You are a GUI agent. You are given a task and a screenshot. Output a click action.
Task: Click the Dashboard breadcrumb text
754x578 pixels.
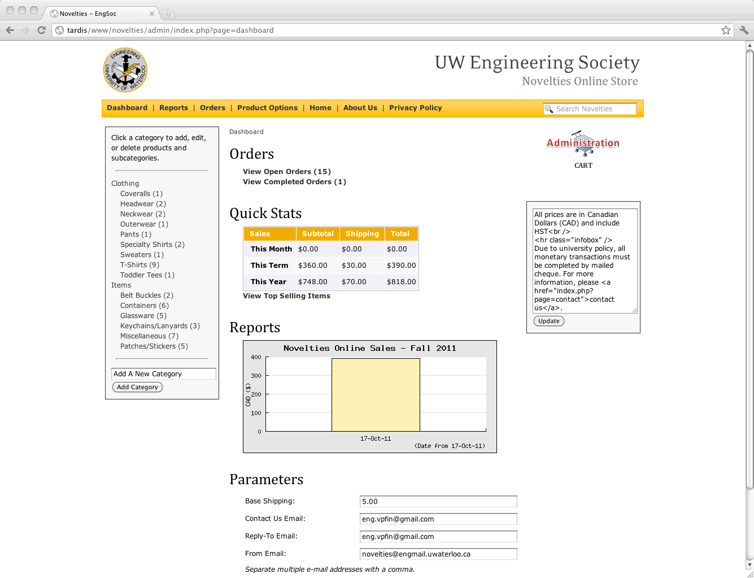coord(246,132)
